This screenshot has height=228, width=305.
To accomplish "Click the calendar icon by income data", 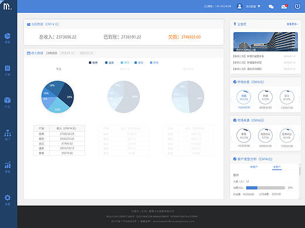I will point(29,53).
